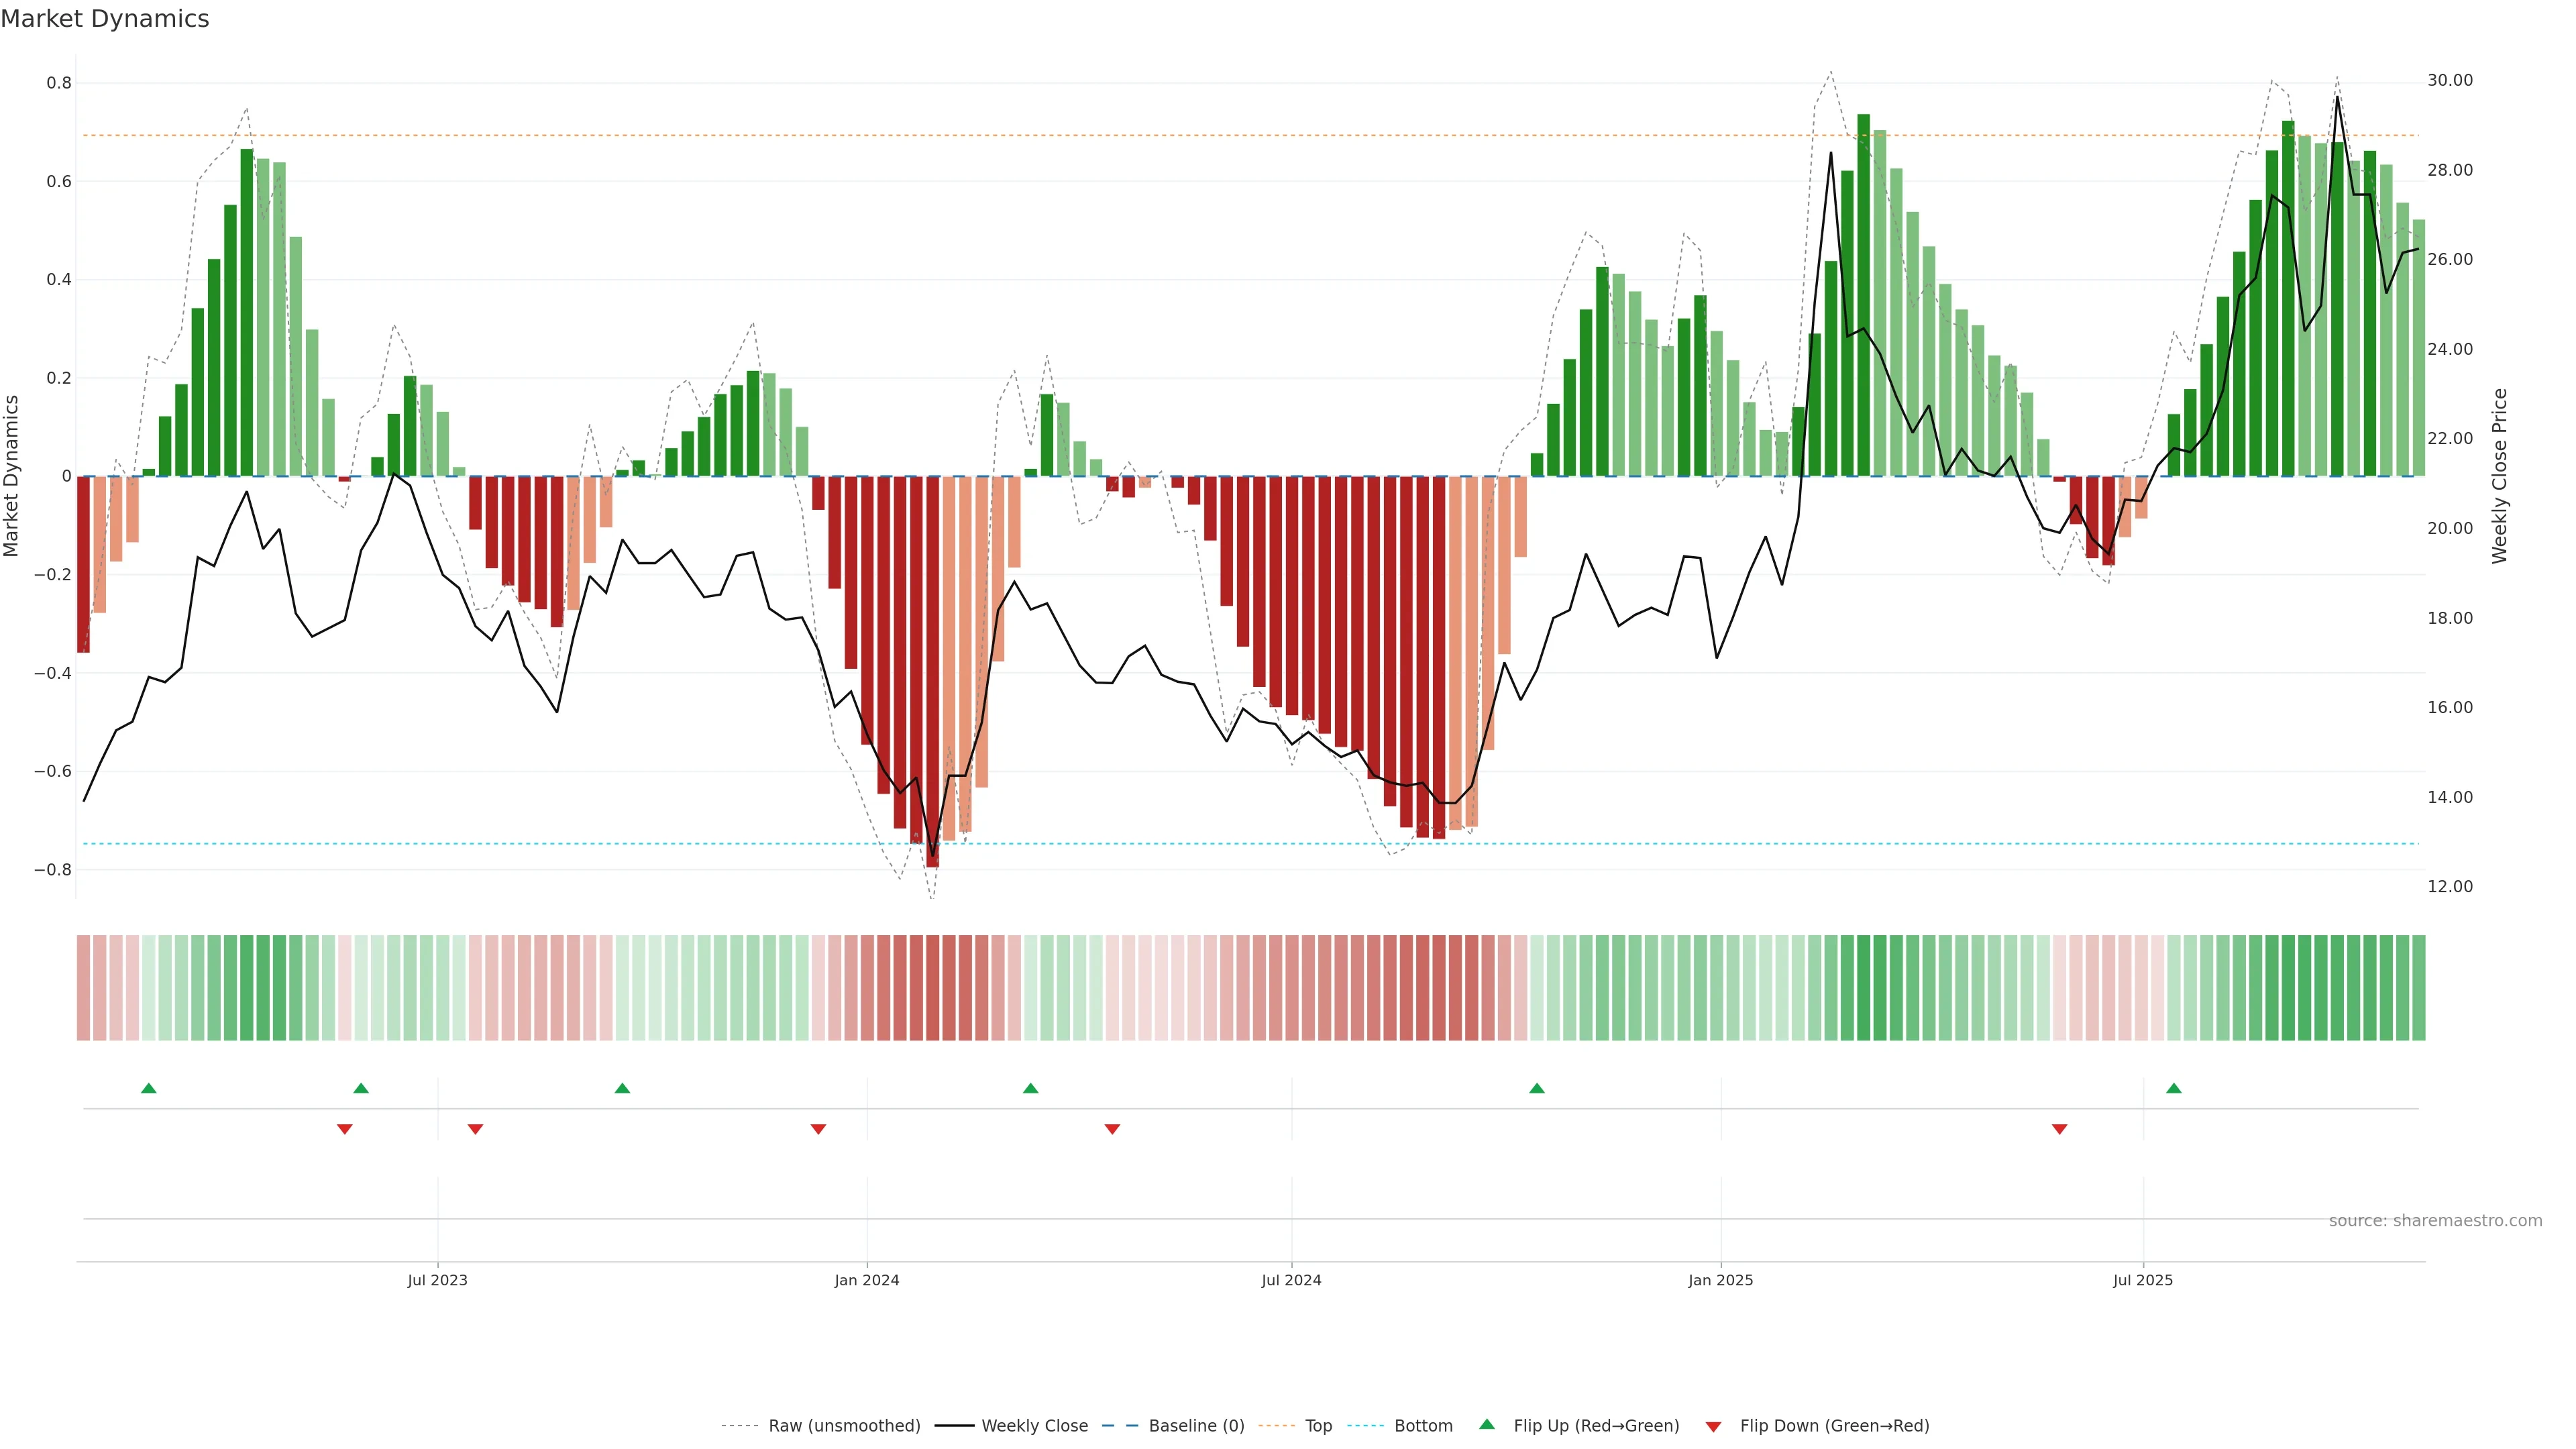Click the flip-up triangle before Jan 2025

[1537, 1088]
